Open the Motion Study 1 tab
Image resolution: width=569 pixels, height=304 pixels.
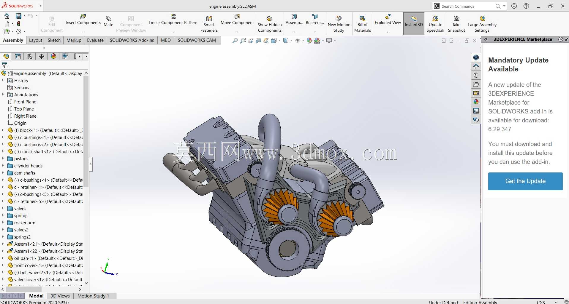pos(93,296)
